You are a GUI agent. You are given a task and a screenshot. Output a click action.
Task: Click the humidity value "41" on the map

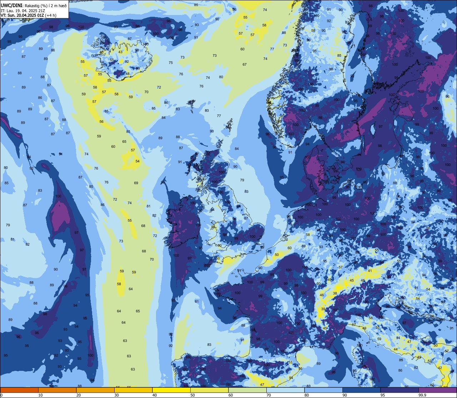coord(370,271)
